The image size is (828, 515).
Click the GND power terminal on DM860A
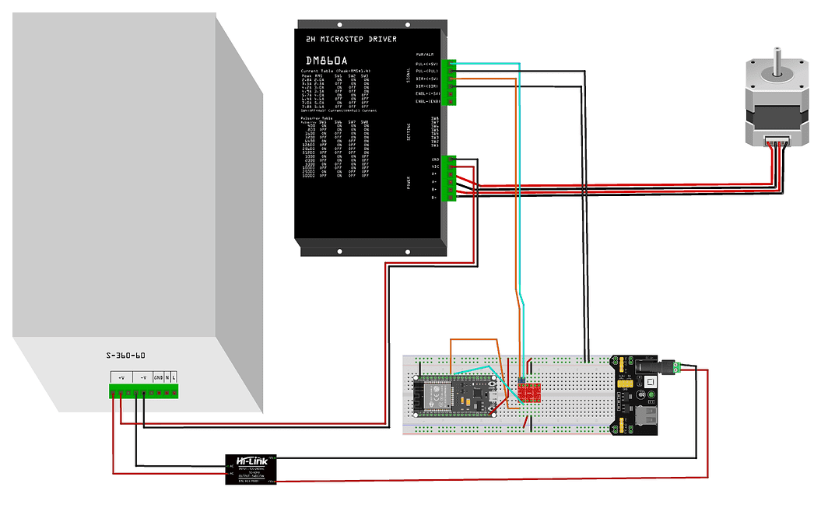(x=451, y=159)
